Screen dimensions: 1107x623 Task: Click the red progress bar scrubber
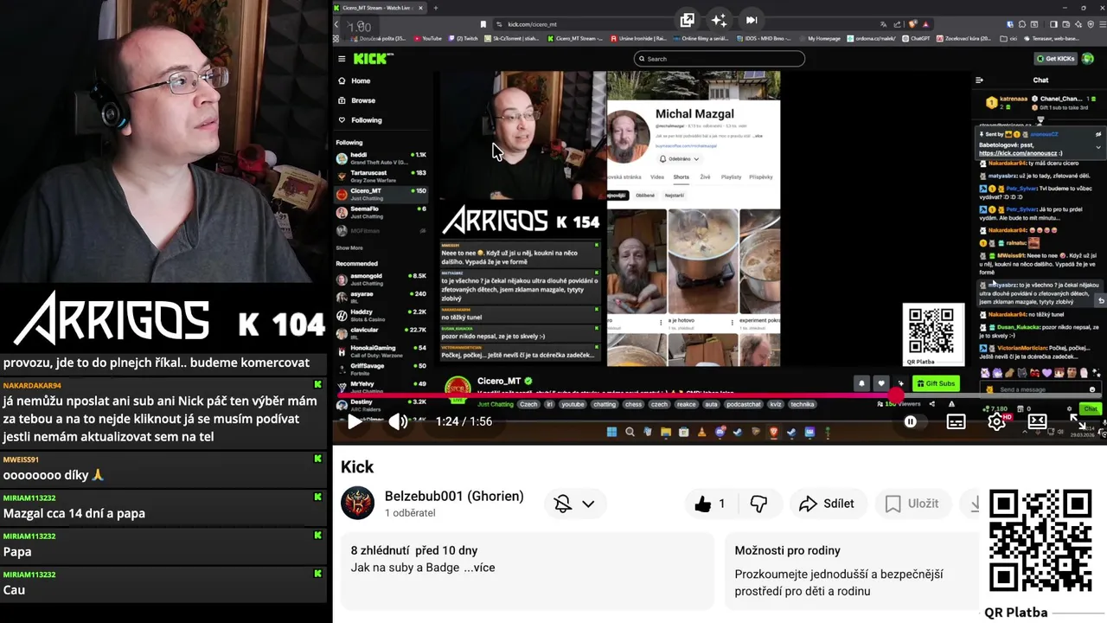(x=896, y=395)
